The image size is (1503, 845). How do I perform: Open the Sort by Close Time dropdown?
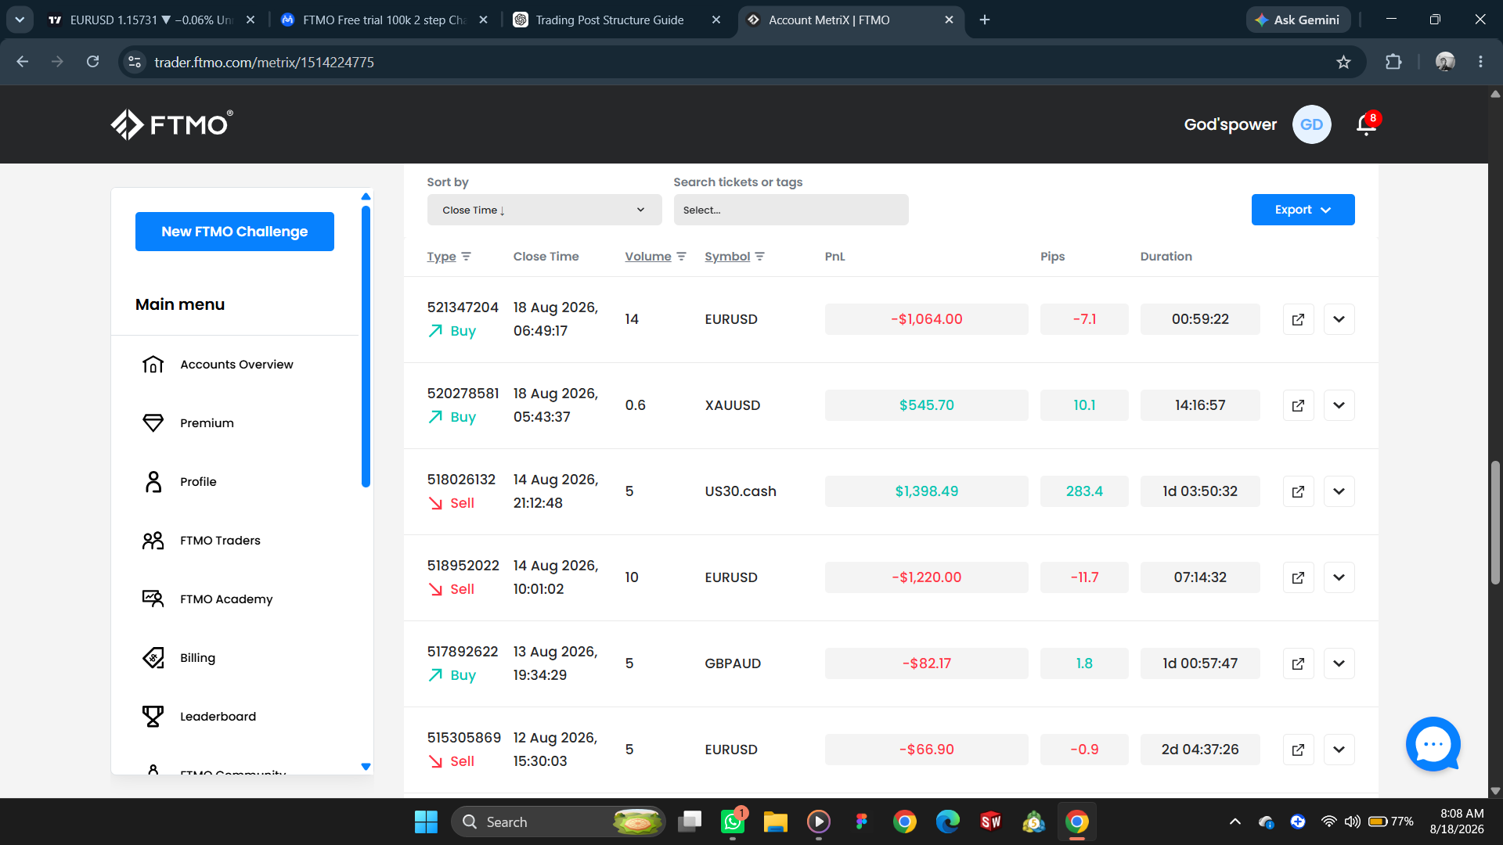[x=544, y=210]
